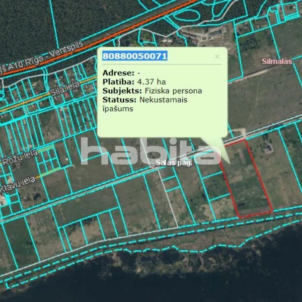Click the Sila iela street label
This screenshot has width=302, height=302.
65,89
